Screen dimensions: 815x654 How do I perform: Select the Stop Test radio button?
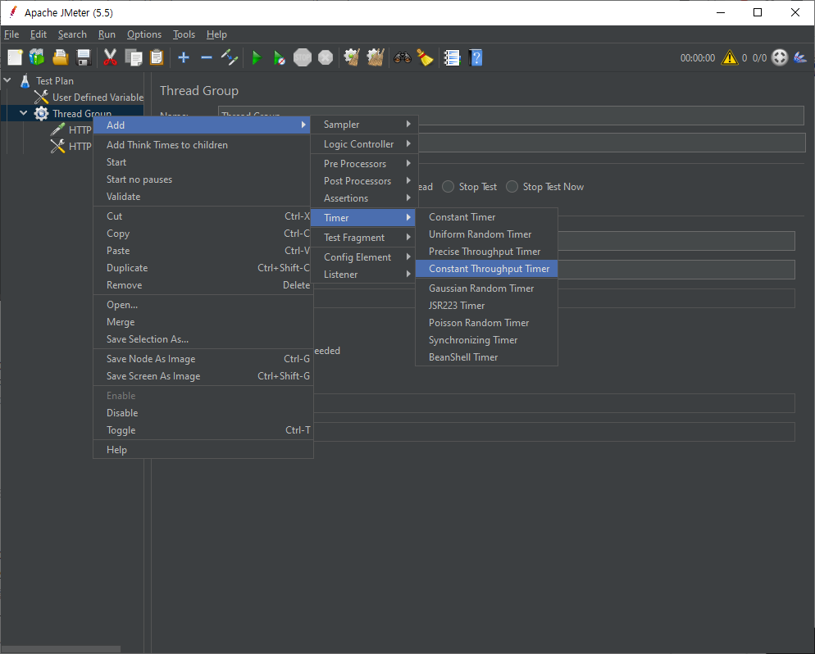[x=448, y=187]
